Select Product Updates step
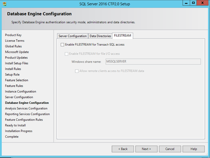Screen dimensions: 210x158 pyautogui.click(x=16, y=58)
